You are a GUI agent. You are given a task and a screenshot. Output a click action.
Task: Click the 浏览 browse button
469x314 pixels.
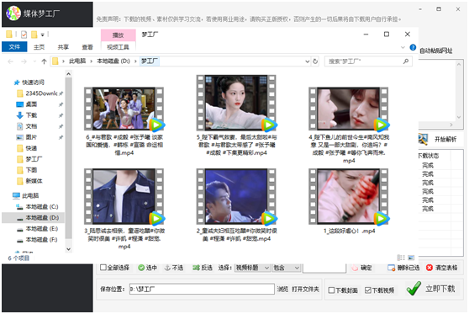[x=282, y=289]
